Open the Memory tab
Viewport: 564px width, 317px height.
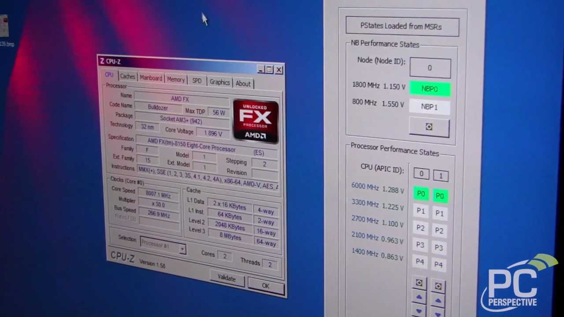click(175, 79)
